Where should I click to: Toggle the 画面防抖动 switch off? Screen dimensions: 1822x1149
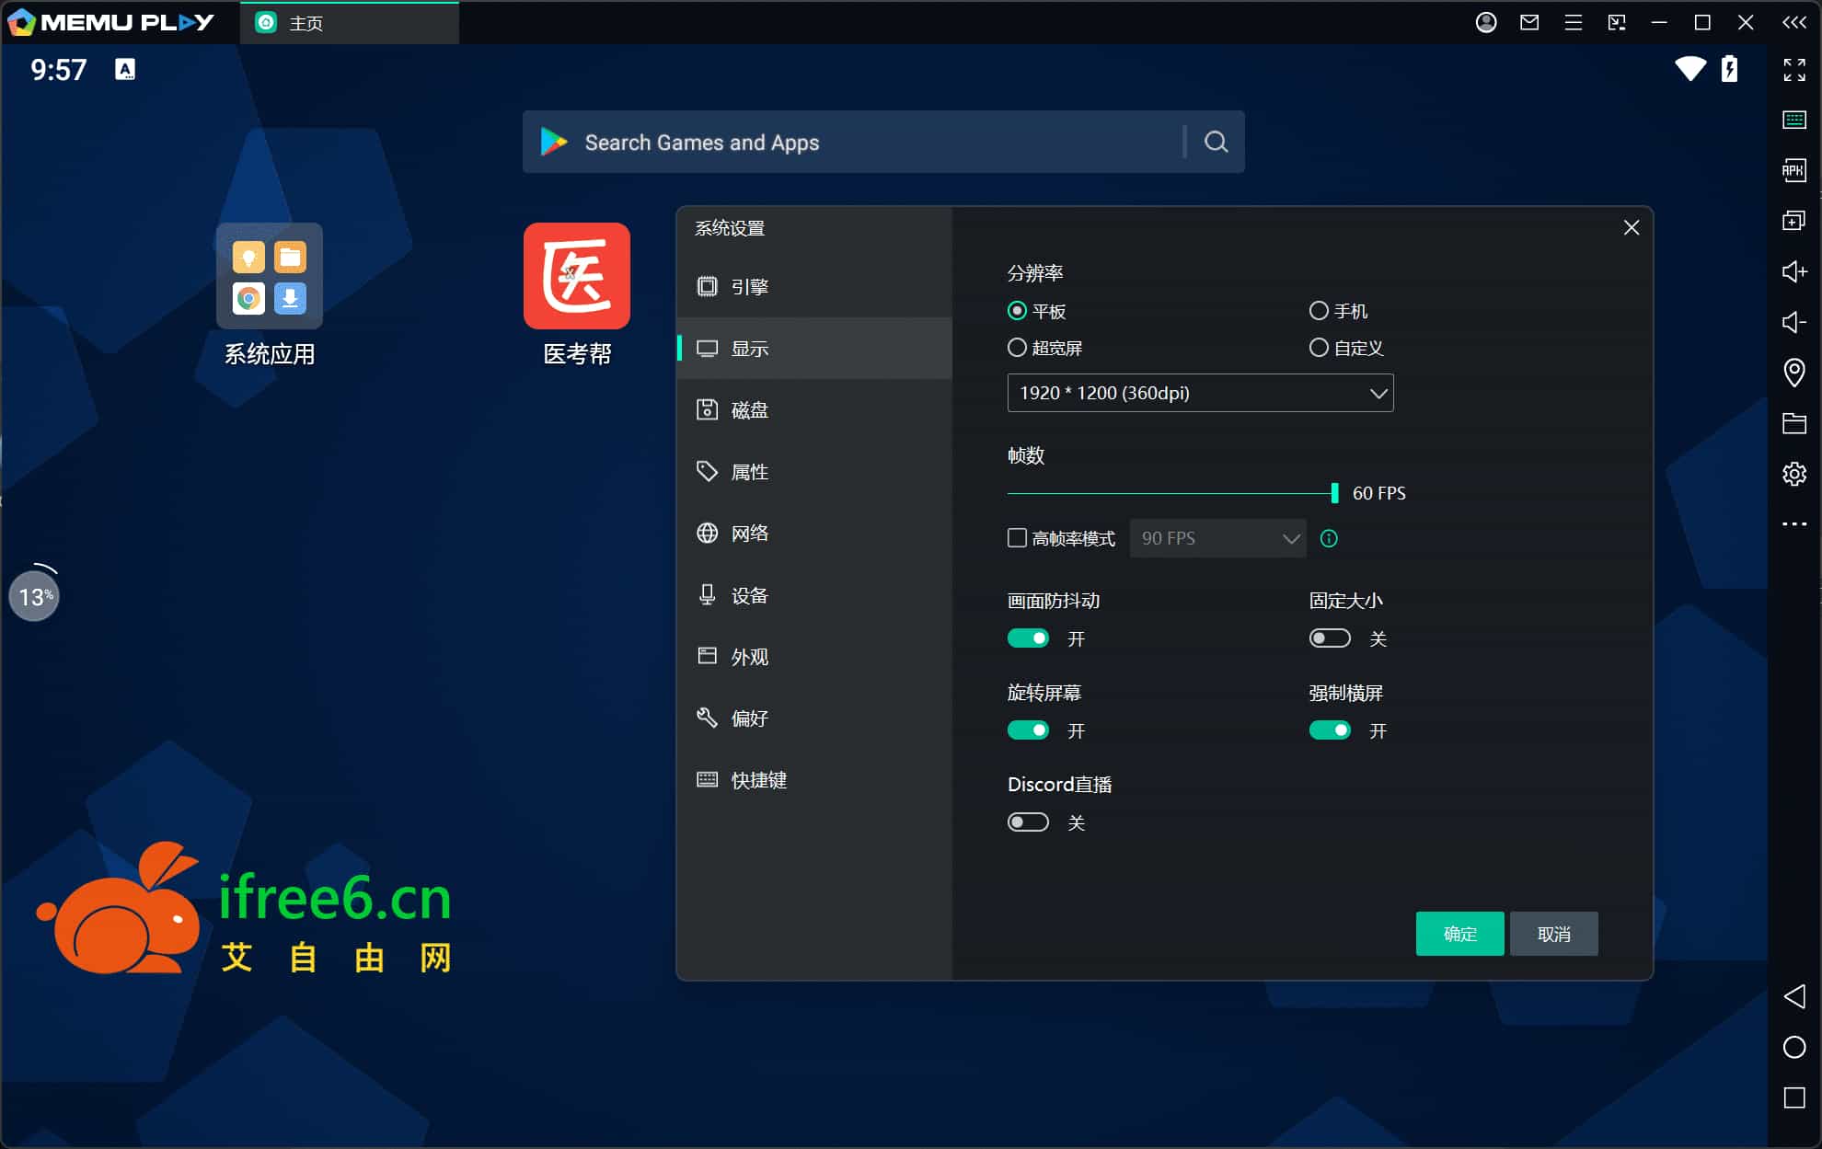(x=1028, y=638)
